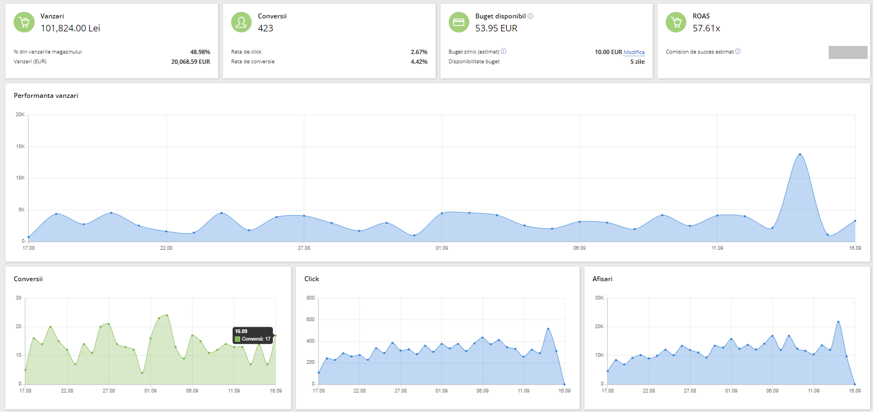Image resolution: width=873 pixels, height=412 pixels.
Task: Select the tallest peak point in Afisari chart
Action: 838,322
